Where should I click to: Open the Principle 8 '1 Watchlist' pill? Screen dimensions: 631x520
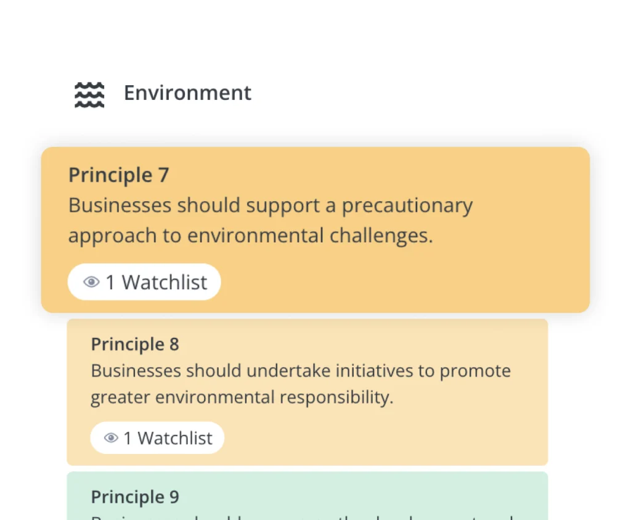157,438
